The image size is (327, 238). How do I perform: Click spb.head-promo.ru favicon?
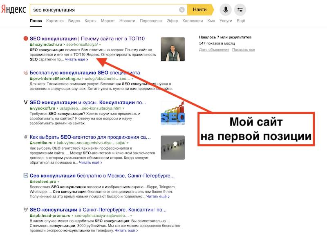click(26, 210)
